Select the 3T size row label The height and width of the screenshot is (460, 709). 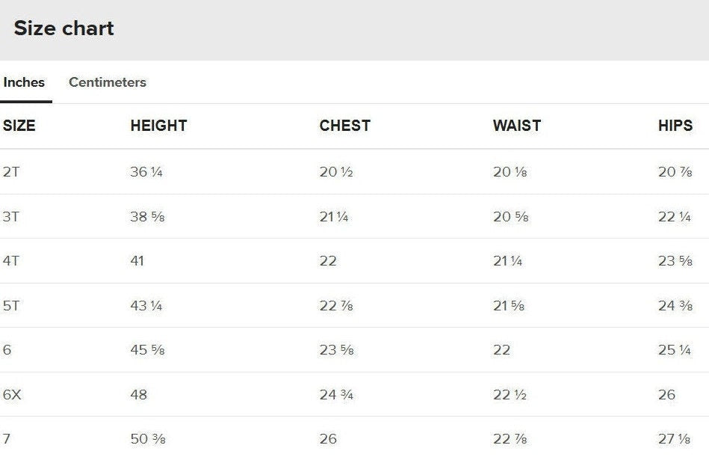[11, 217]
